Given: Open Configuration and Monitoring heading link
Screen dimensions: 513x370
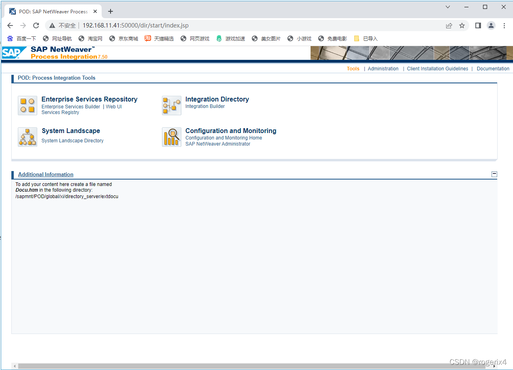Looking at the screenshot, I should [x=231, y=131].
